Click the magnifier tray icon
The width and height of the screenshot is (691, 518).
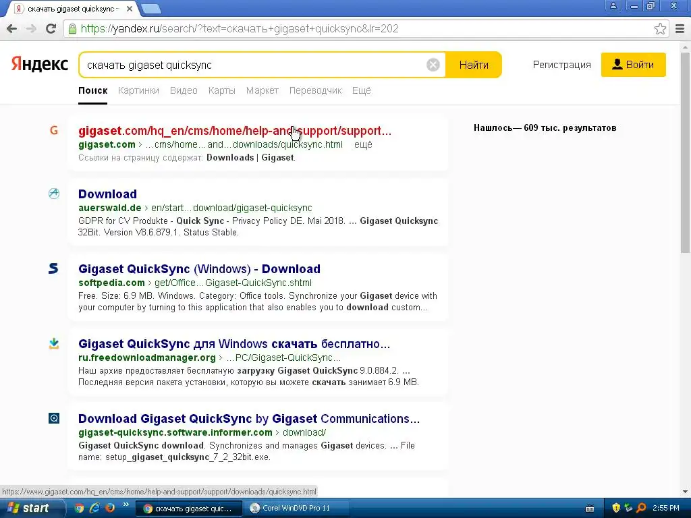[x=641, y=509]
